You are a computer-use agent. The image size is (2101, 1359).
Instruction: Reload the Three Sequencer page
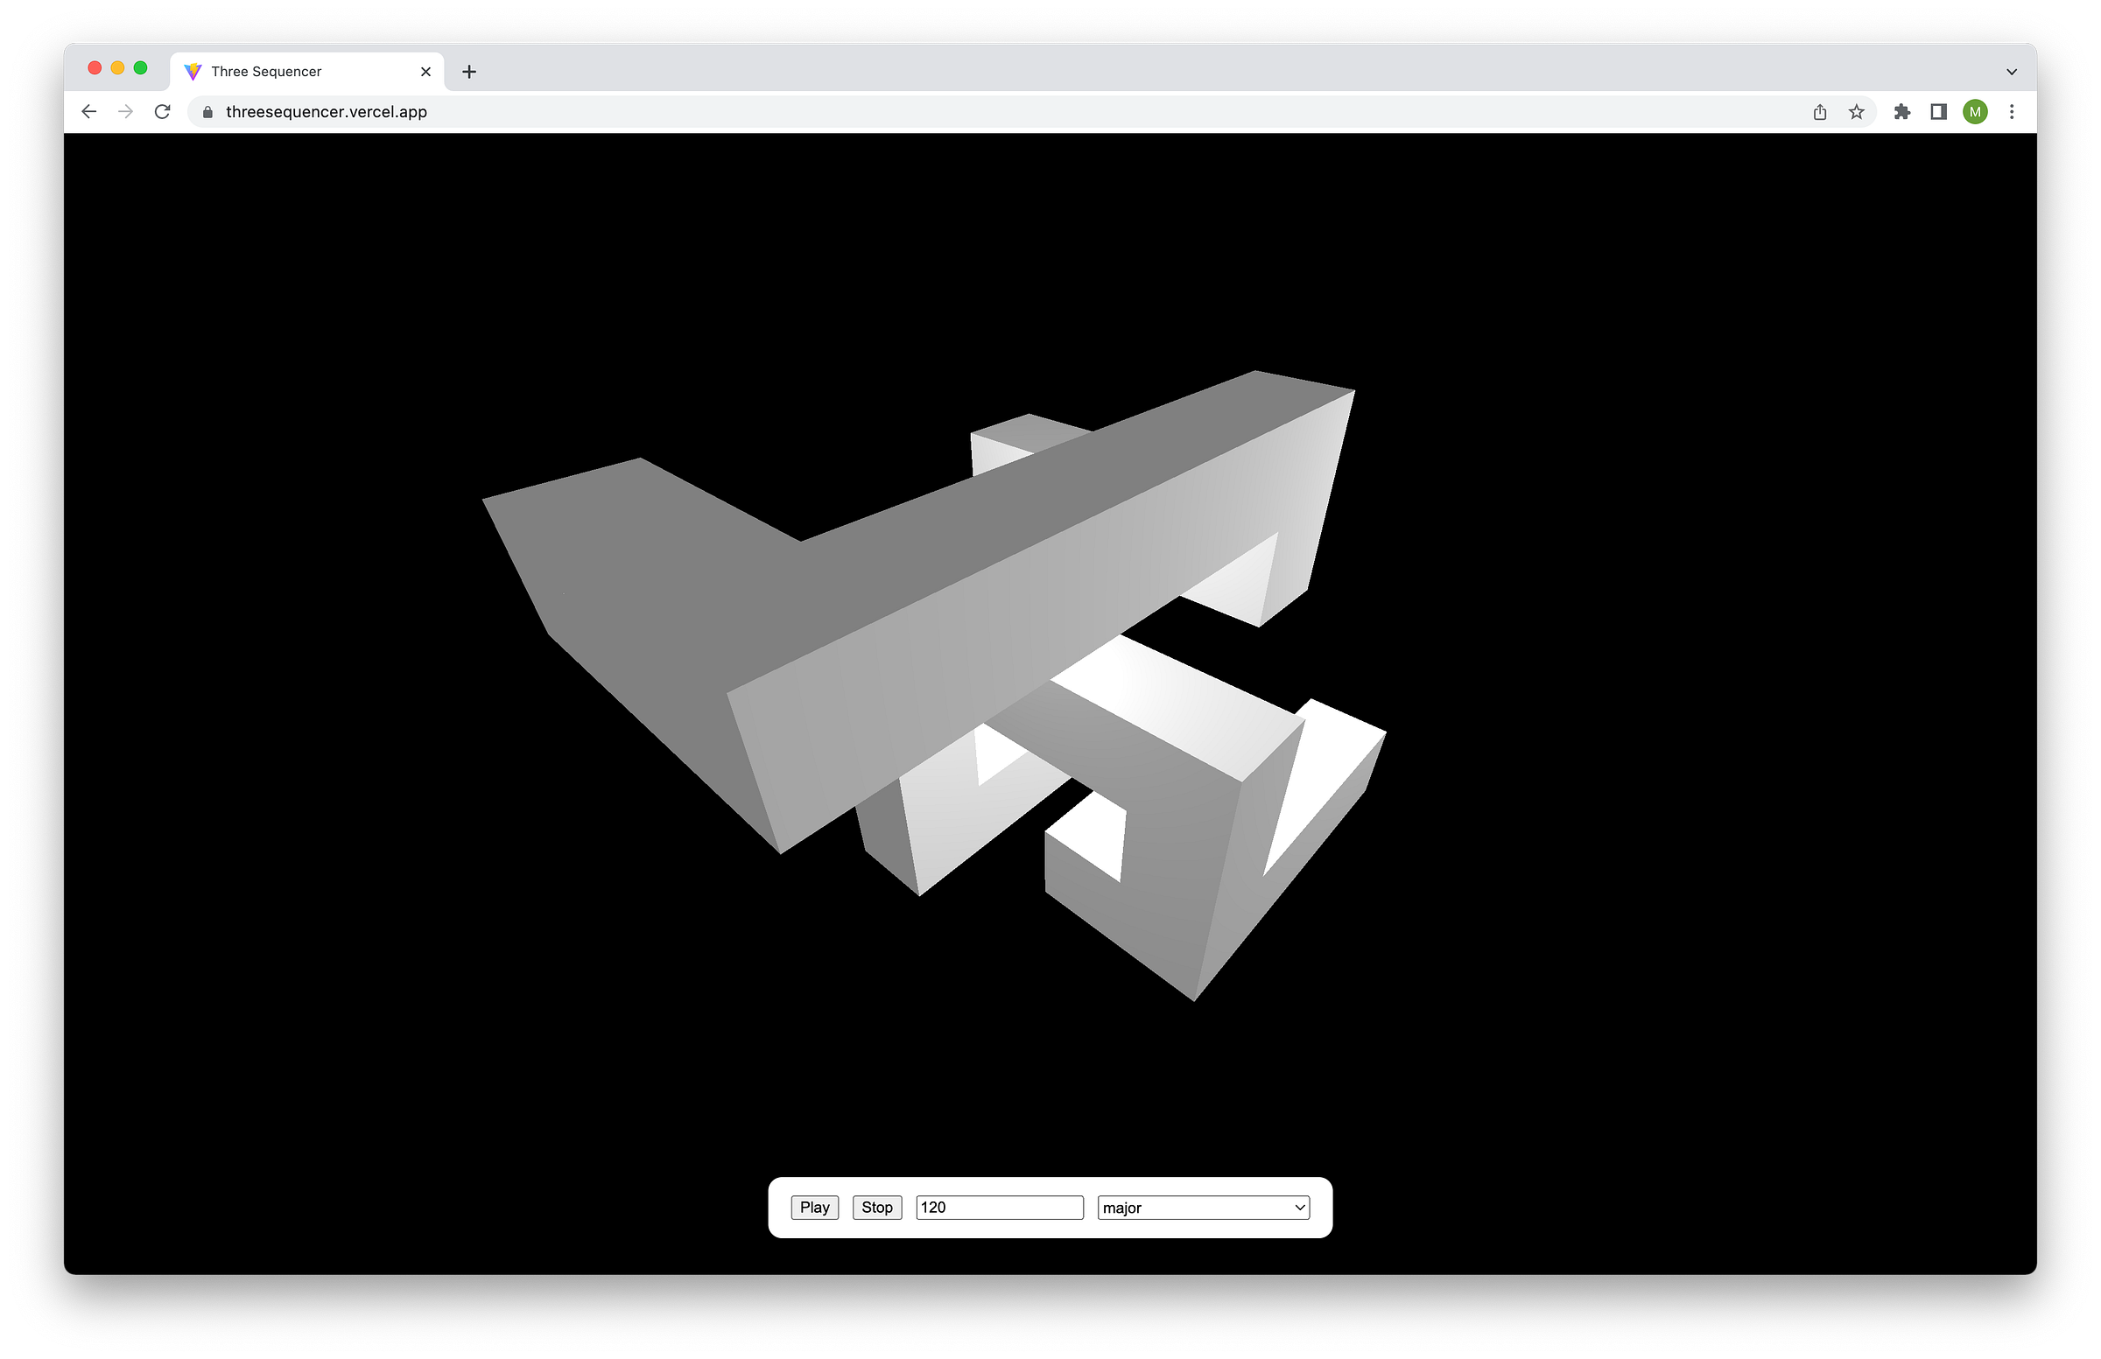click(x=163, y=112)
